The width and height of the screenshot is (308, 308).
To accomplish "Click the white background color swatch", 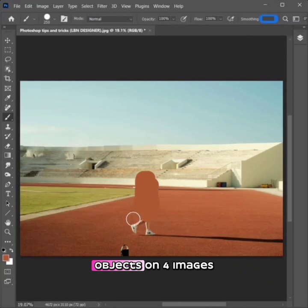I will [x=10, y=262].
